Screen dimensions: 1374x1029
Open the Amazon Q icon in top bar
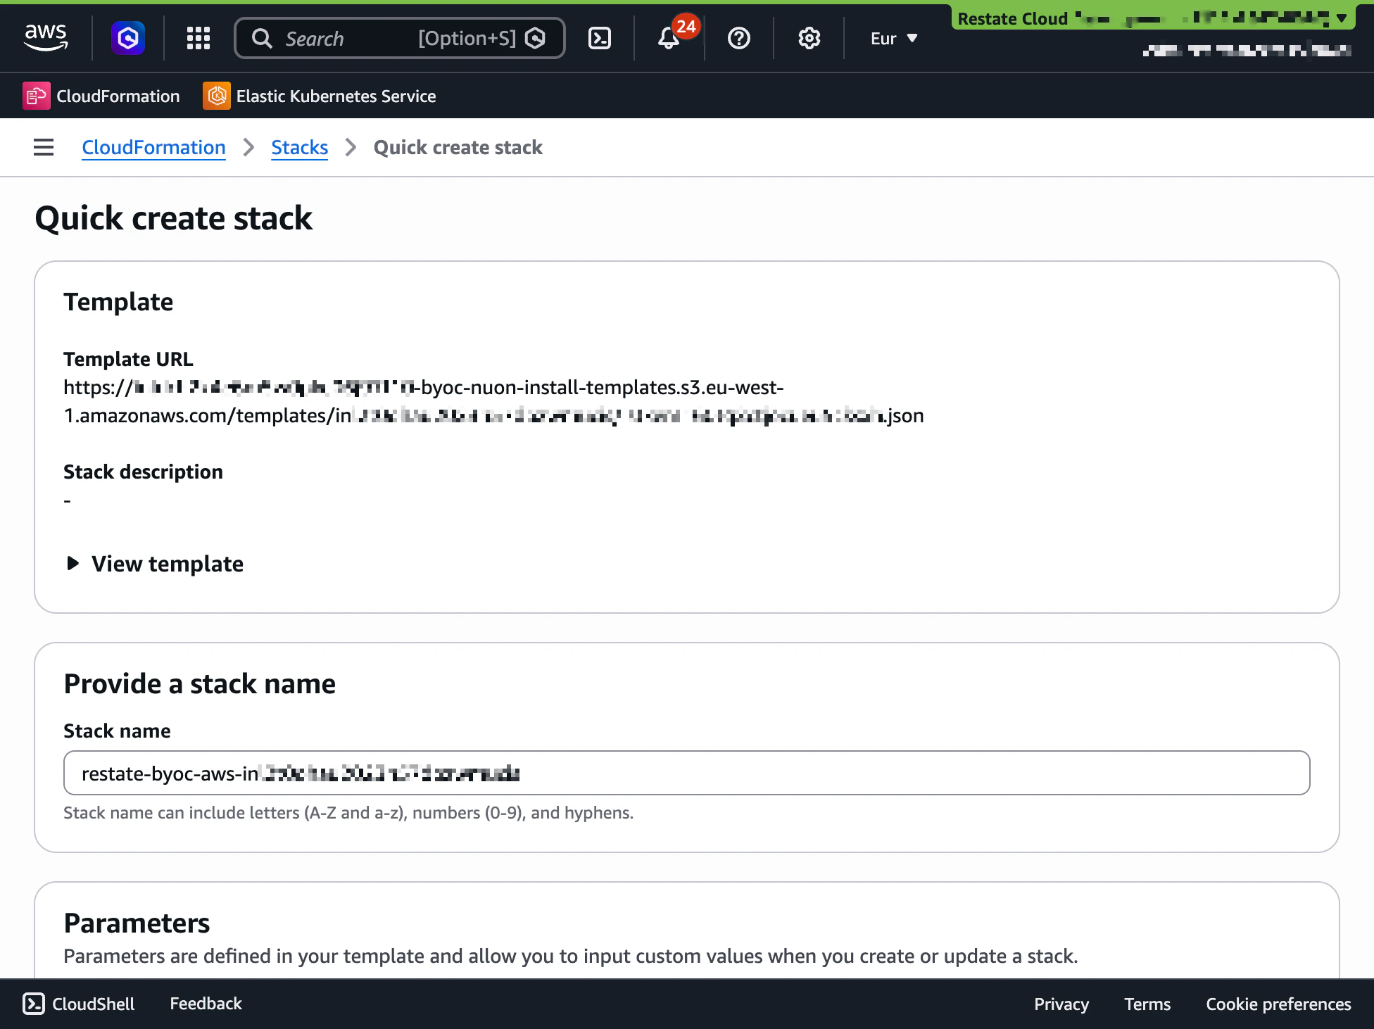(x=128, y=38)
